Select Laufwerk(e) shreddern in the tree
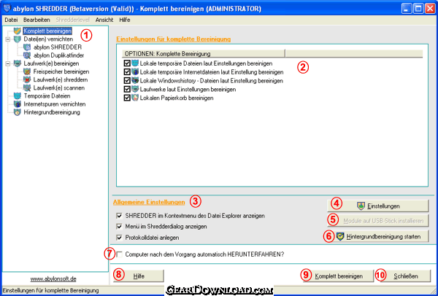438x296 pixels. (x=61, y=79)
